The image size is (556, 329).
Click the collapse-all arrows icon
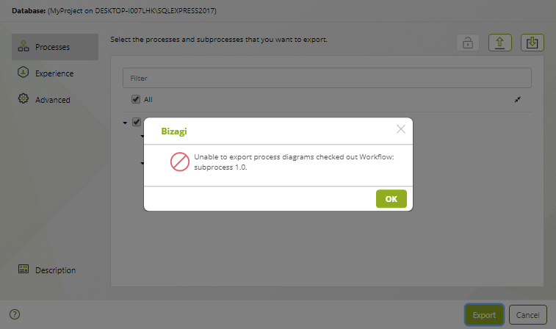tap(518, 100)
